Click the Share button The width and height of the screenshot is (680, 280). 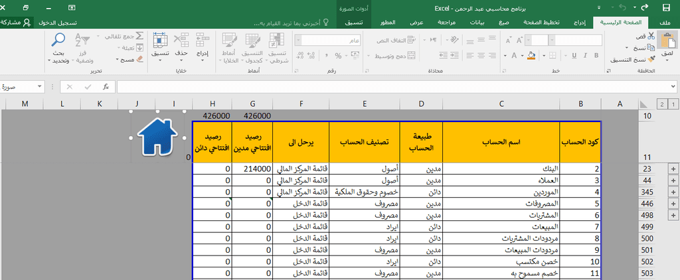(16, 23)
